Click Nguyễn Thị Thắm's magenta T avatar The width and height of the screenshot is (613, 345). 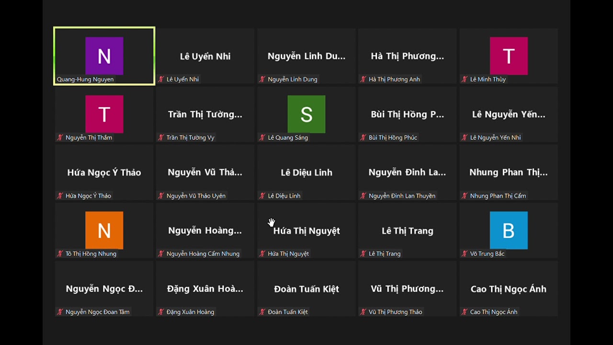(x=104, y=114)
